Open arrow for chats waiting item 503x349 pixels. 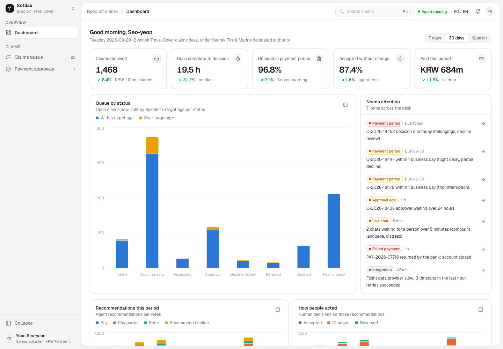click(x=483, y=221)
